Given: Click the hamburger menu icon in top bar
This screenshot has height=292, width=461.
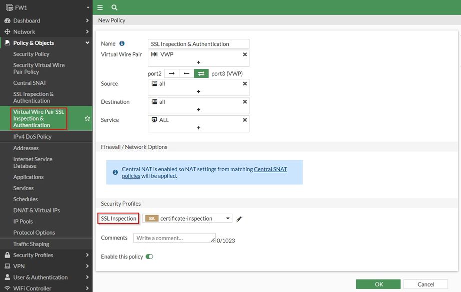Looking at the screenshot, I should click(100, 7).
